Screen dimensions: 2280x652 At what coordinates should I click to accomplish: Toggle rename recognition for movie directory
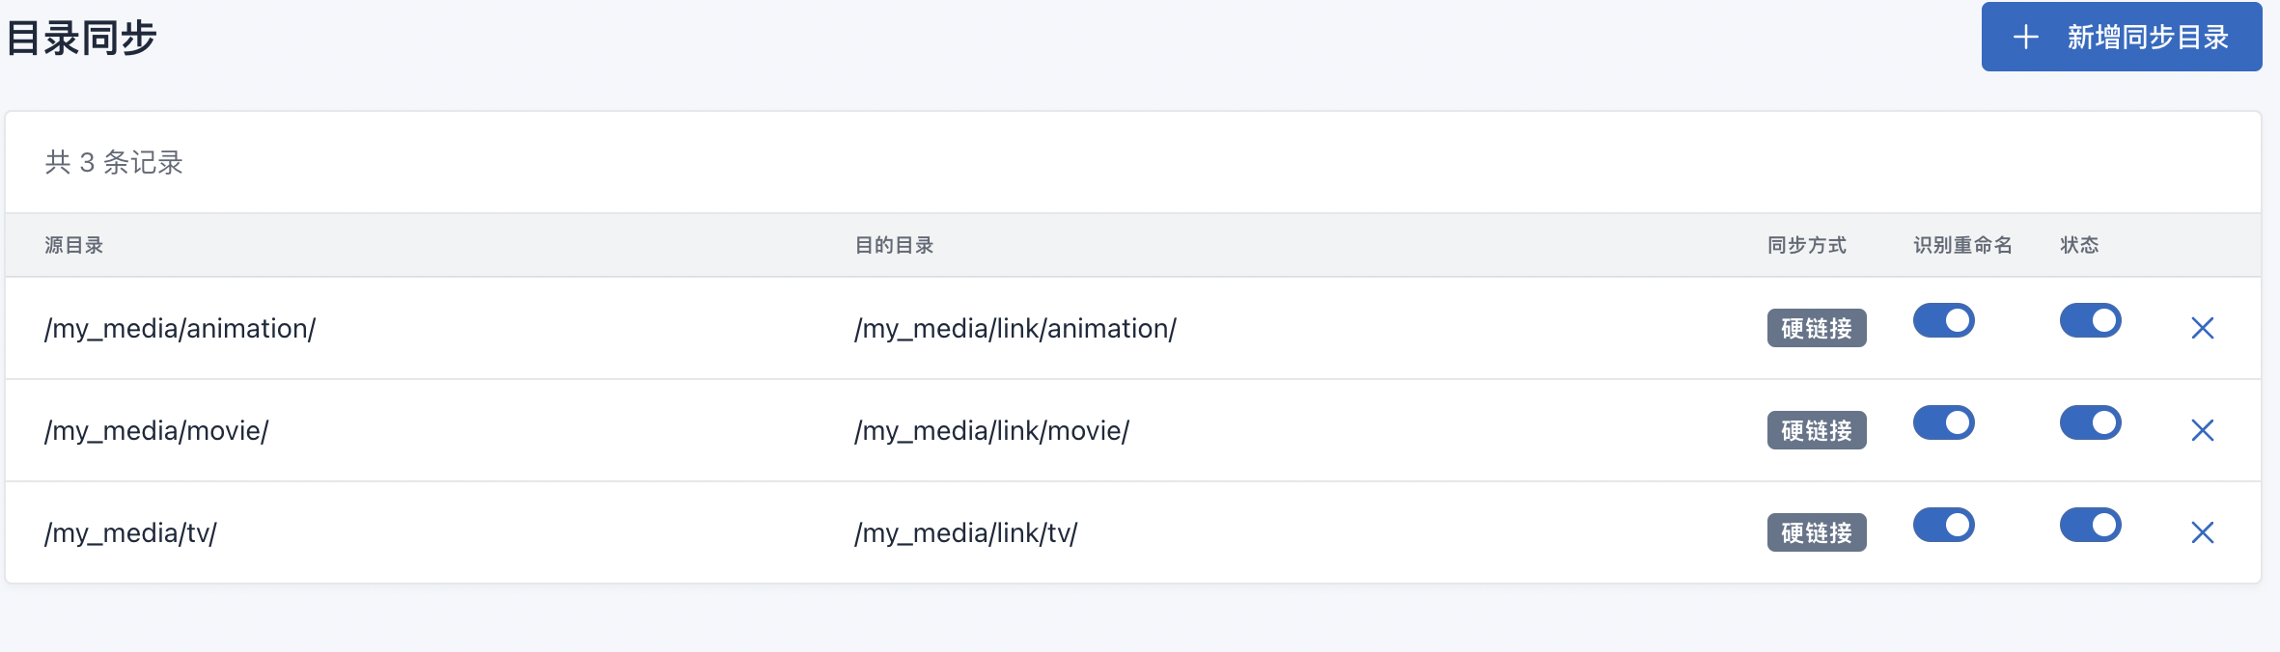click(1943, 422)
